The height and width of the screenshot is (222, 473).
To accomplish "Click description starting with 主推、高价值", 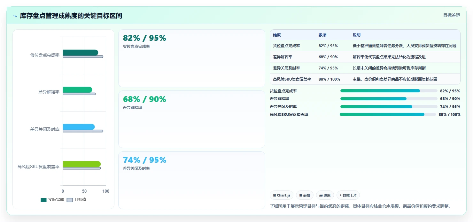I will coord(395,79).
